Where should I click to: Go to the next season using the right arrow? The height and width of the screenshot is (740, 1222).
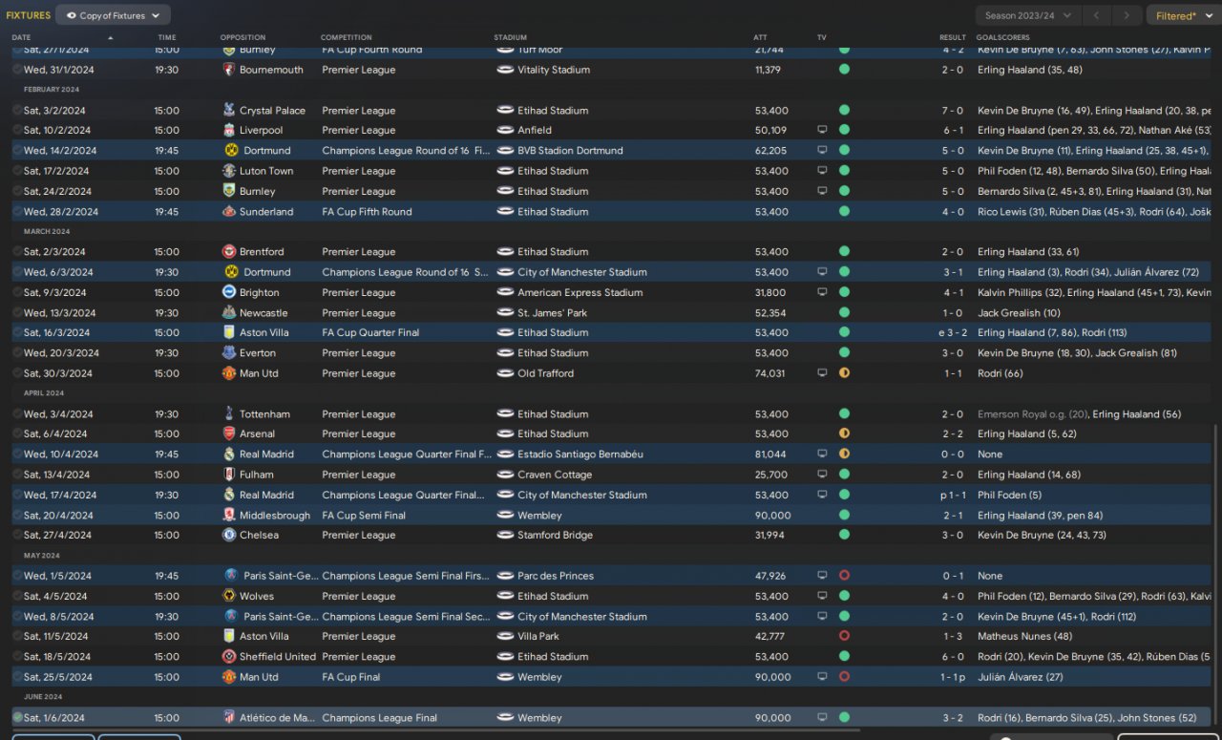pyautogui.click(x=1127, y=15)
